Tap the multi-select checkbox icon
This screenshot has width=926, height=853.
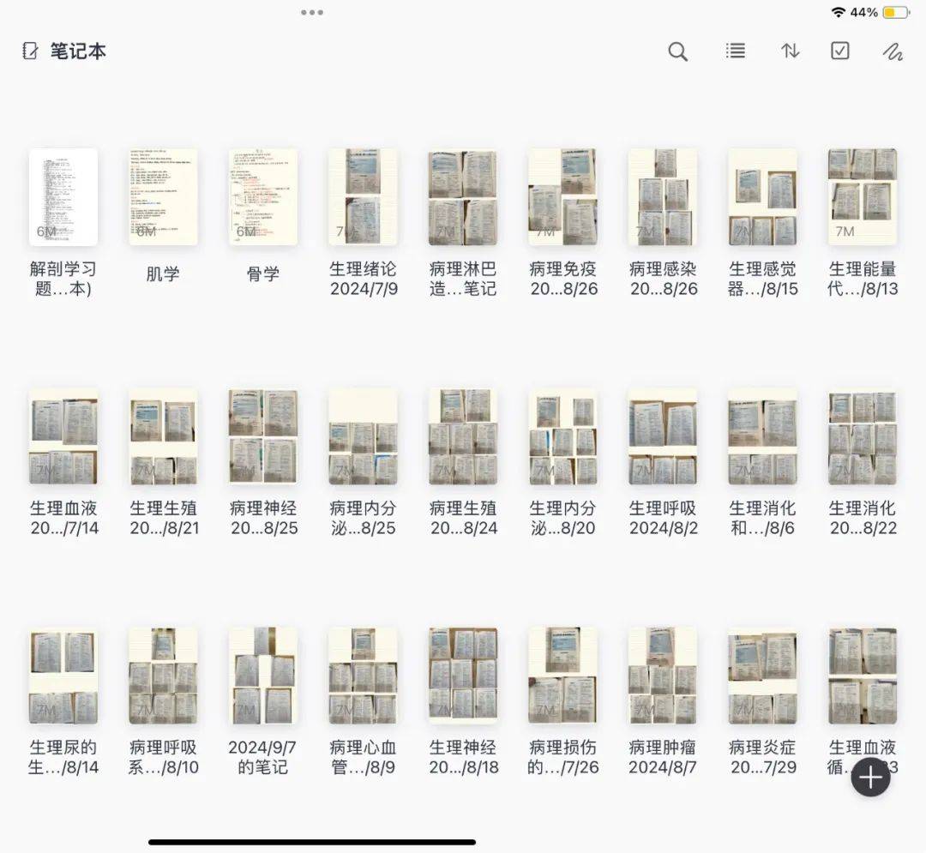point(839,51)
